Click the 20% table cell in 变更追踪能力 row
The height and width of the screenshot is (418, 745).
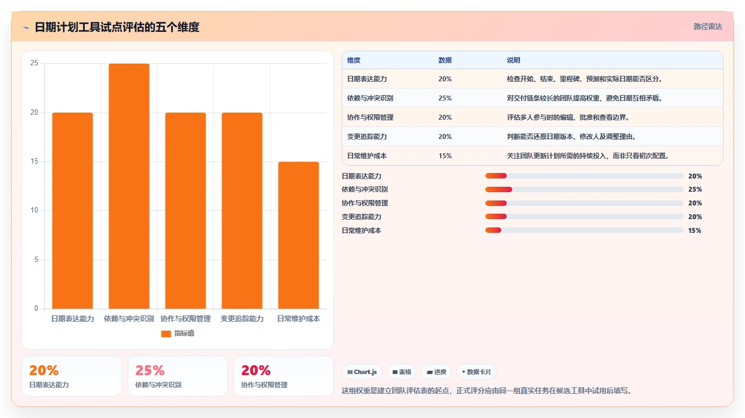tap(467, 136)
